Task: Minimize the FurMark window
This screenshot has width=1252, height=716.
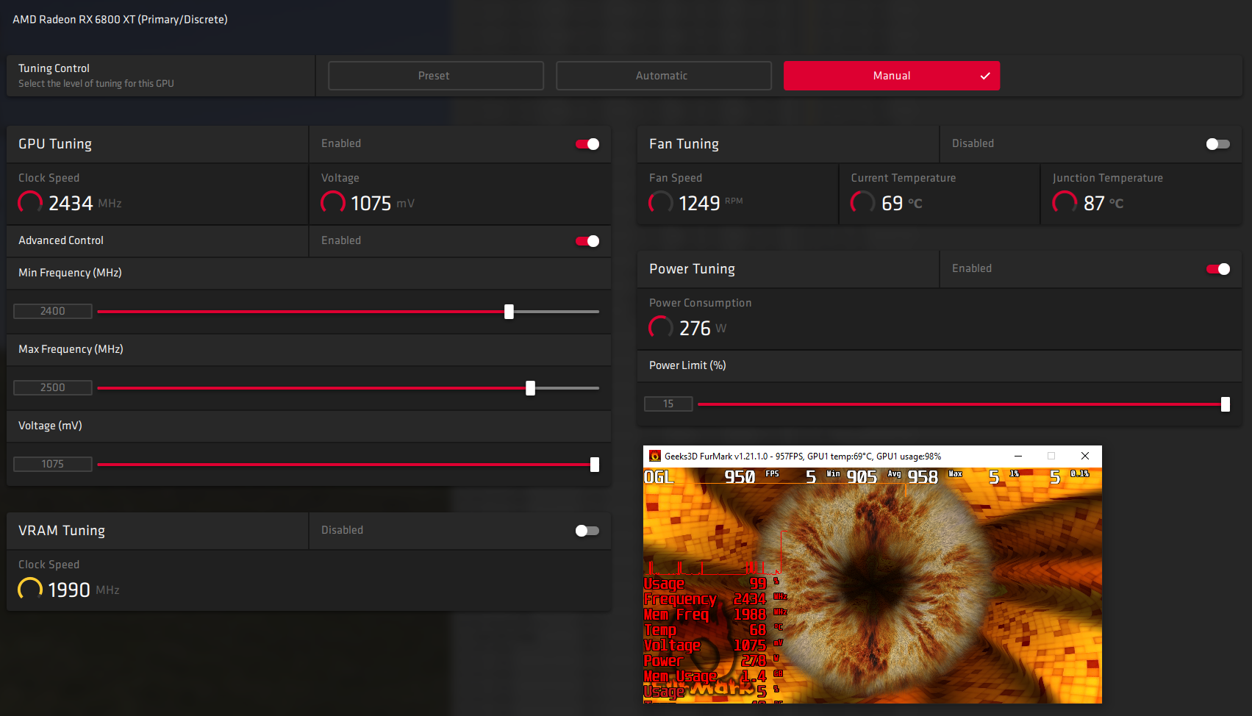Action: [1018, 456]
